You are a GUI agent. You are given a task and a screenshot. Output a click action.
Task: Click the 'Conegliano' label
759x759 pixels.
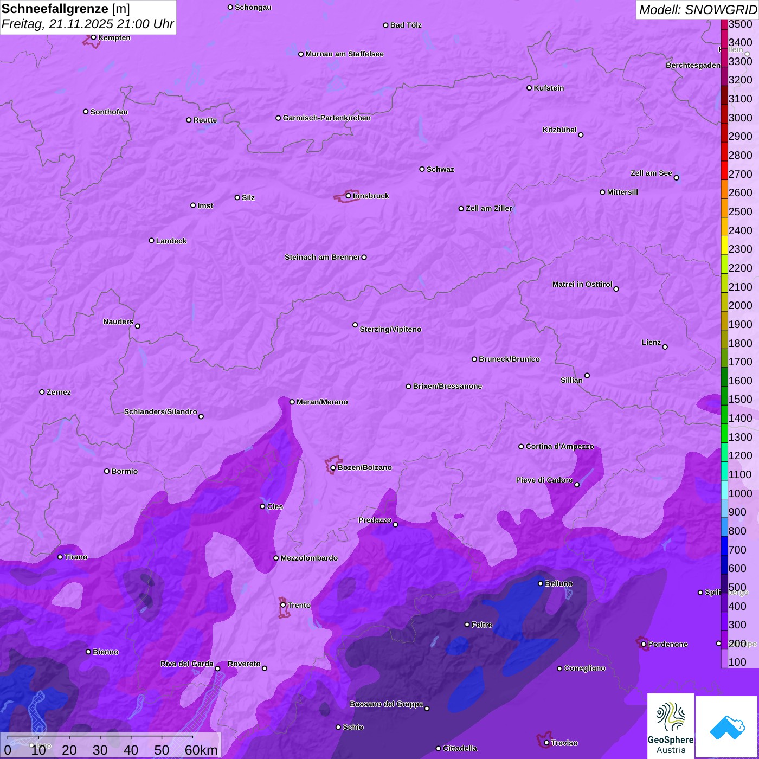pos(585,668)
